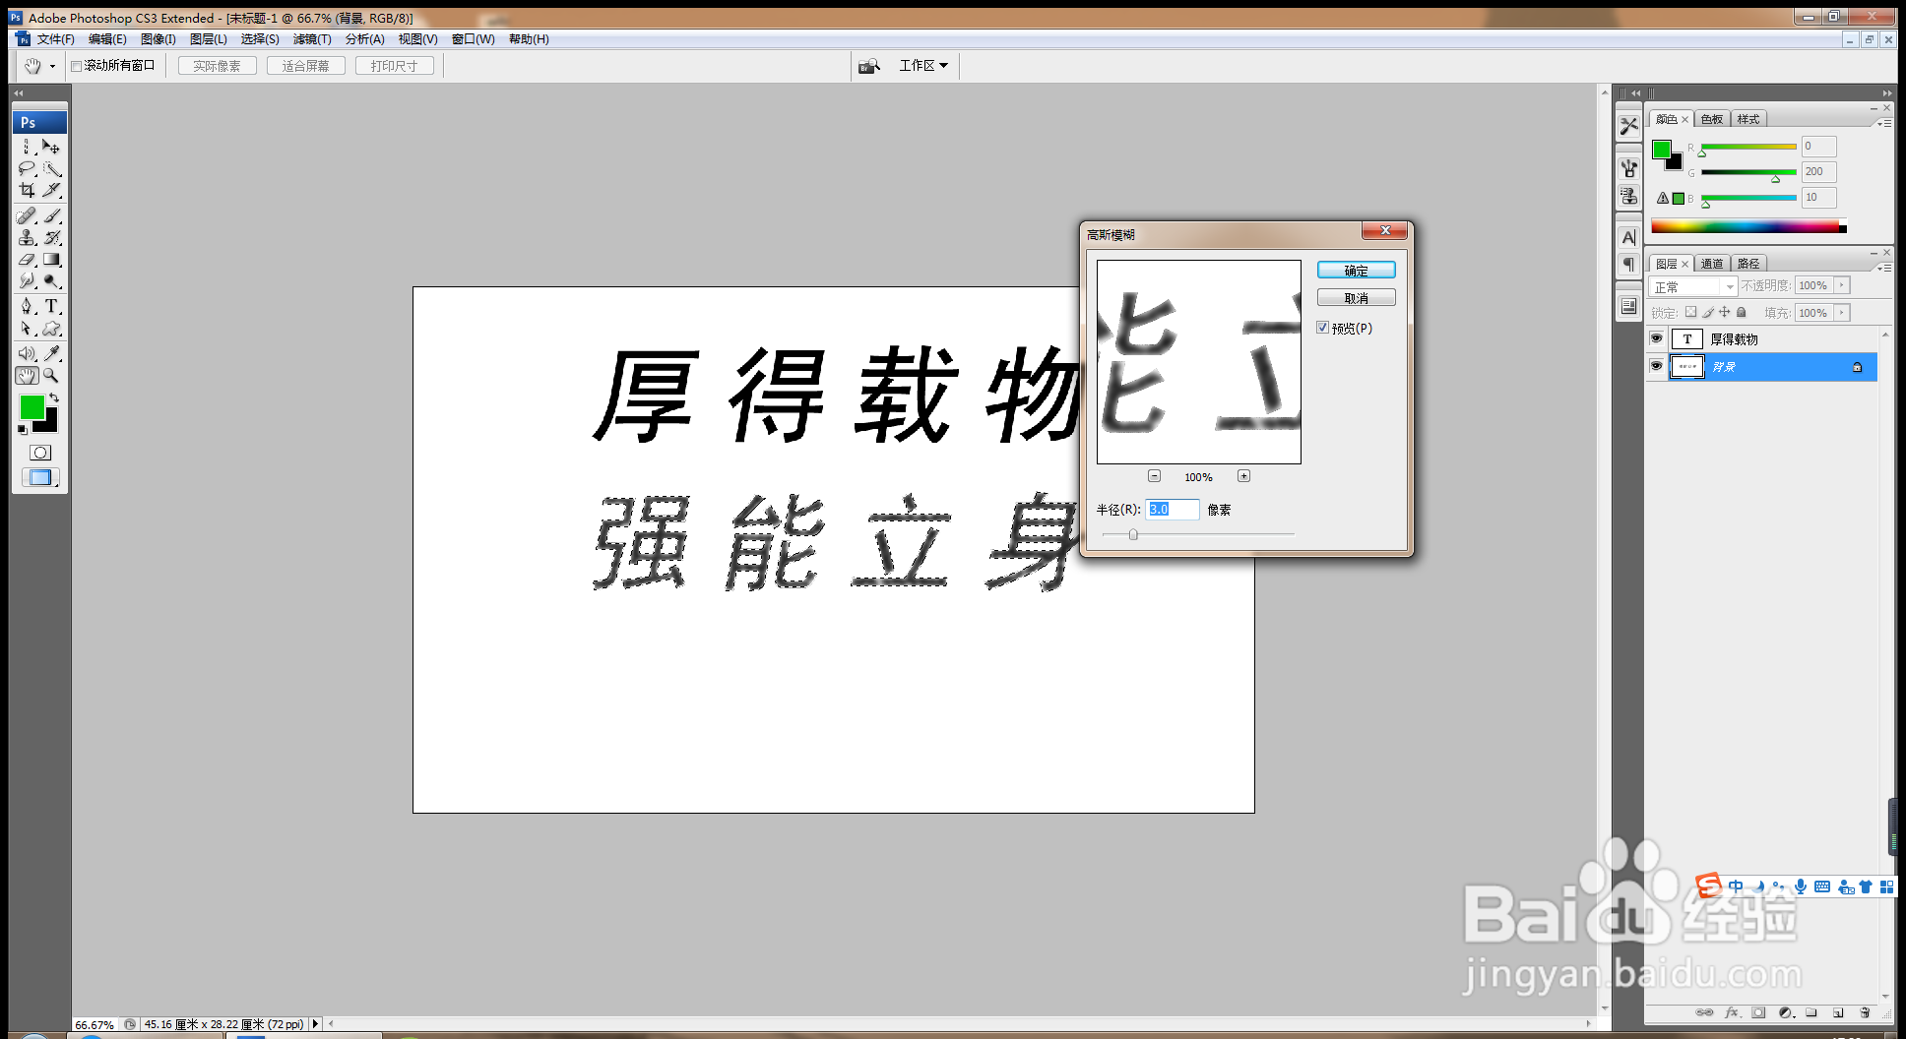
Task: Open adjustment layer menu
Action: (1786, 1012)
